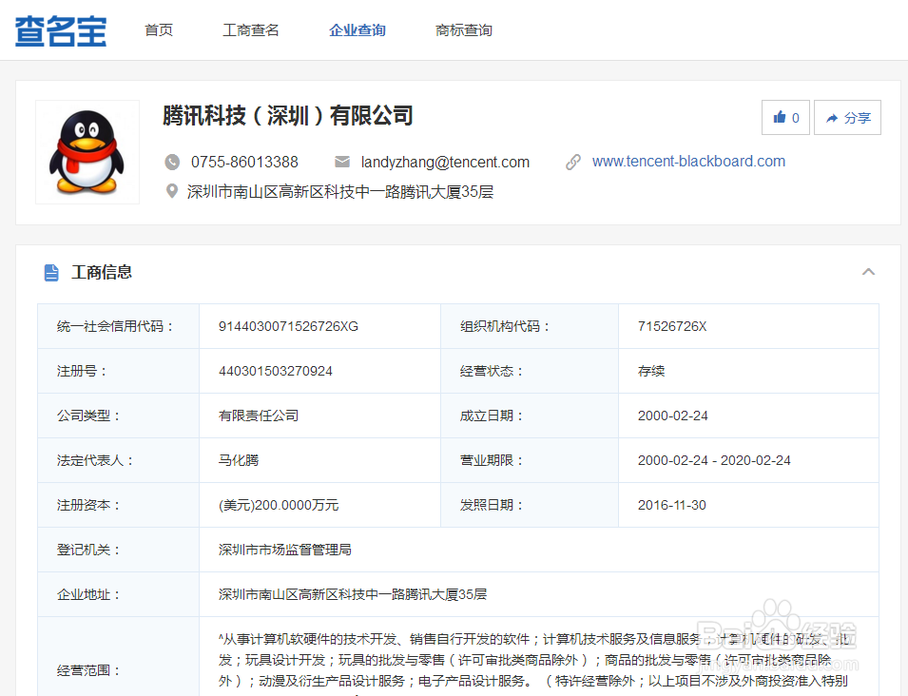Click the chain link icon before the website URL
908x696 pixels.
click(573, 162)
